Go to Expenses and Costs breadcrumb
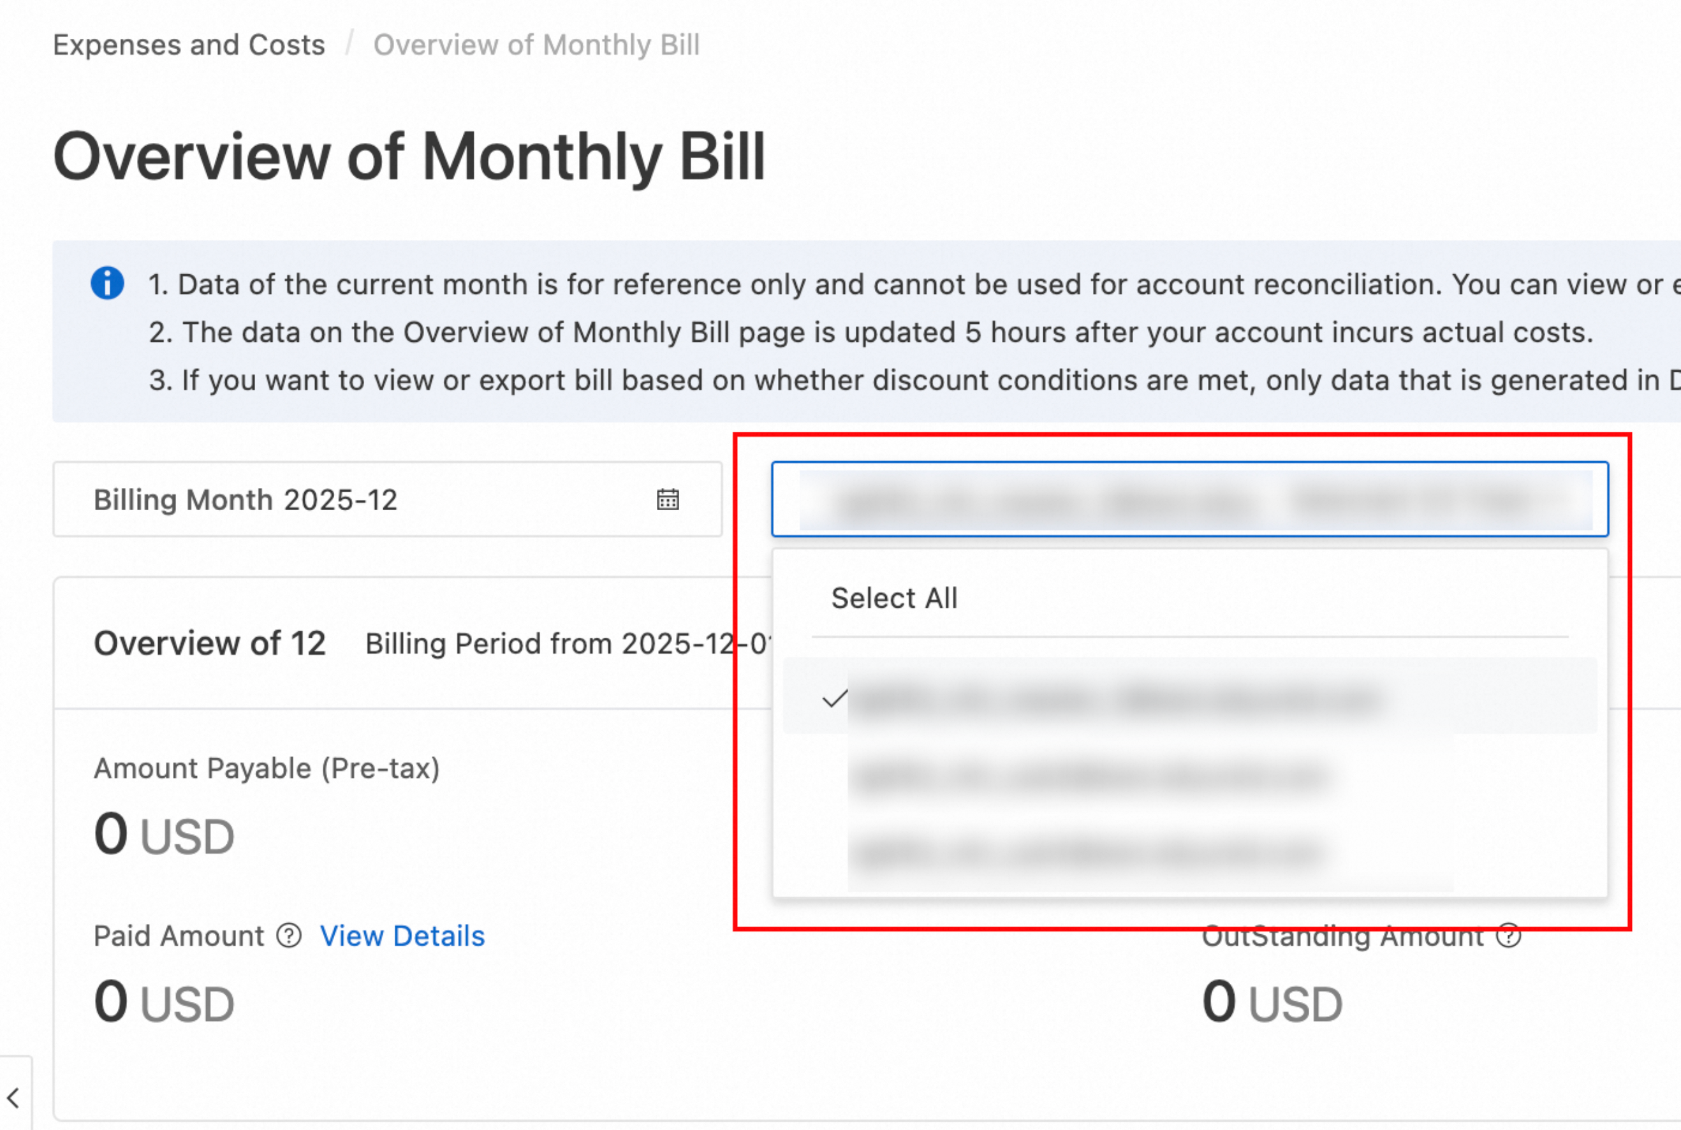Screen dimensions: 1681x1130 (x=189, y=45)
